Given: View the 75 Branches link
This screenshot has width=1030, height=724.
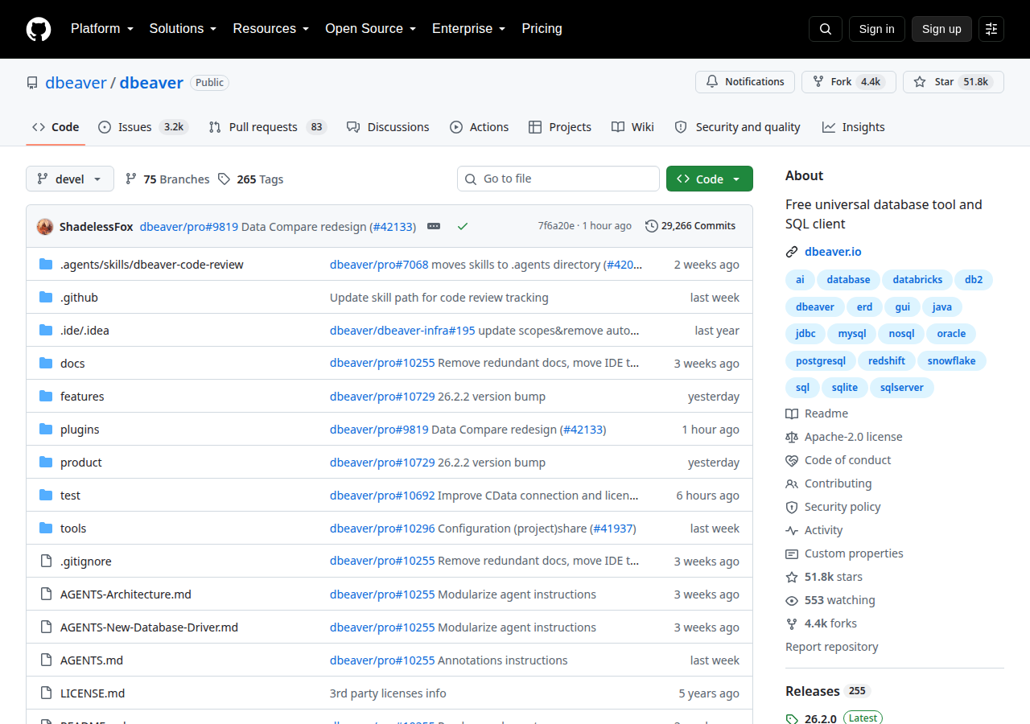Looking at the screenshot, I should (167, 179).
